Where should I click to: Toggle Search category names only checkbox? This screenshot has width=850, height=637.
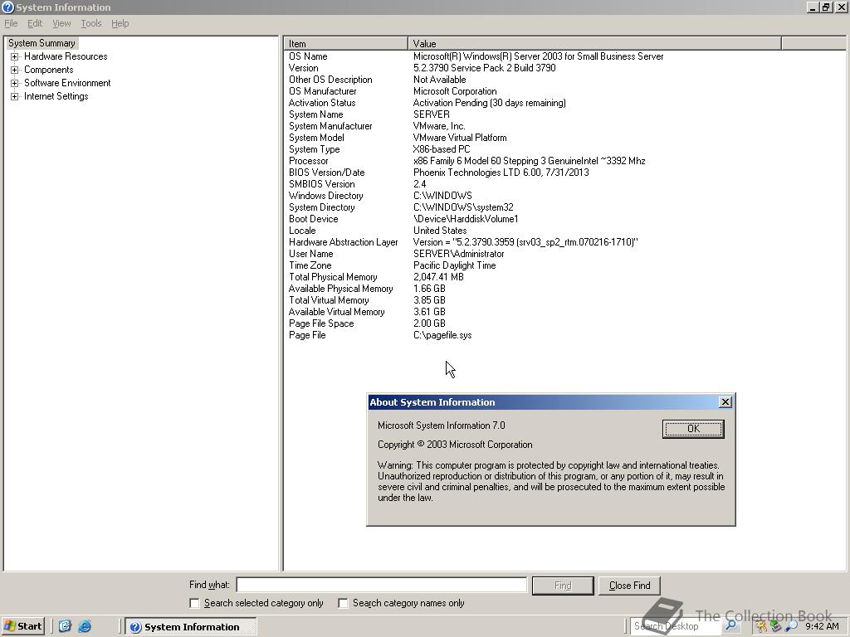(343, 603)
